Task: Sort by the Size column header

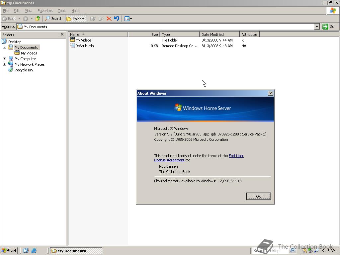Action: (x=144, y=35)
